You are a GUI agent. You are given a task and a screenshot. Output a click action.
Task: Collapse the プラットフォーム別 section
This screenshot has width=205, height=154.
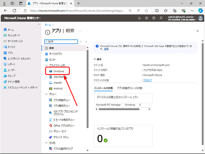(x=46, y=65)
